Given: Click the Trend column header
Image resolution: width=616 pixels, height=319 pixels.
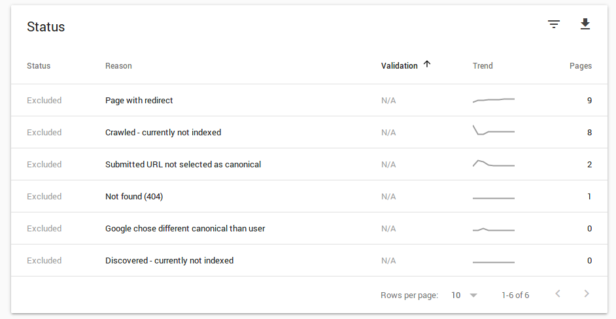Looking at the screenshot, I should pos(483,65).
